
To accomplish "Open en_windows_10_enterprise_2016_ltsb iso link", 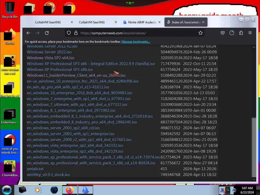I will click(x=79, y=93).
